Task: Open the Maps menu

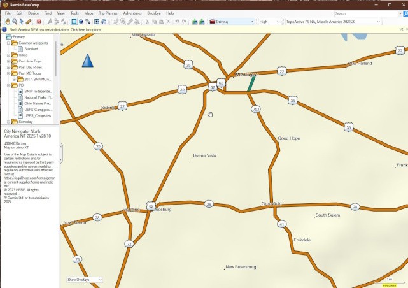Action: tap(88, 13)
